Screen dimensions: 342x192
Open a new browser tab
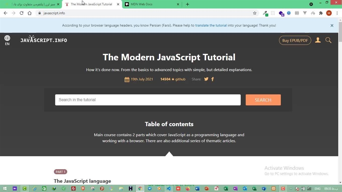187,4
